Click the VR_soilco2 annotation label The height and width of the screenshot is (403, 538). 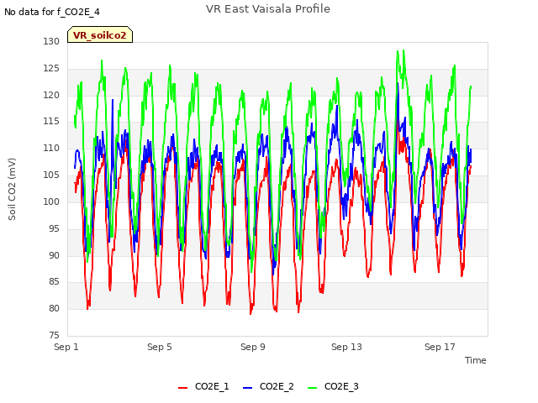coord(100,35)
